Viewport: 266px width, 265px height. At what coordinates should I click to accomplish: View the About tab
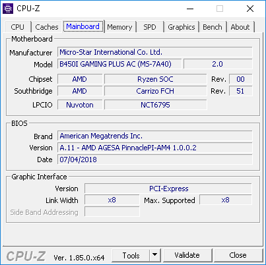click(x=240, y=27)
